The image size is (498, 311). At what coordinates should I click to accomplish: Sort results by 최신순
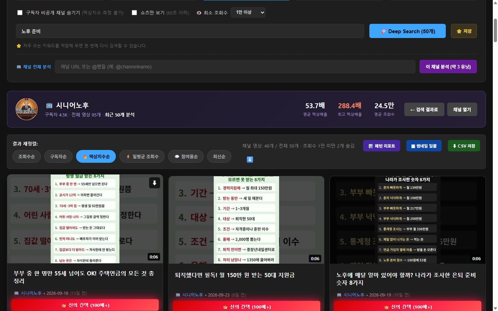219,157
